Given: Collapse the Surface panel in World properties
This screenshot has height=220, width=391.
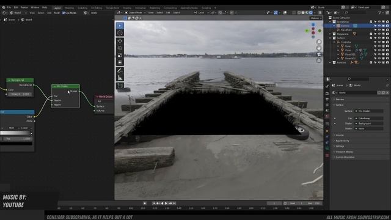Looking at the screenshot, I should point(340,105).
